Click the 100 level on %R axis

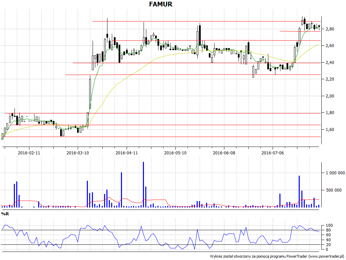329,225
